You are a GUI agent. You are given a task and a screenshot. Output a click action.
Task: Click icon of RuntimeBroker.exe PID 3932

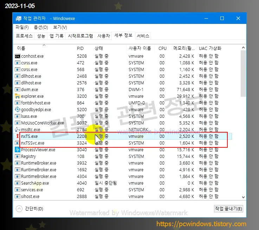18,163
